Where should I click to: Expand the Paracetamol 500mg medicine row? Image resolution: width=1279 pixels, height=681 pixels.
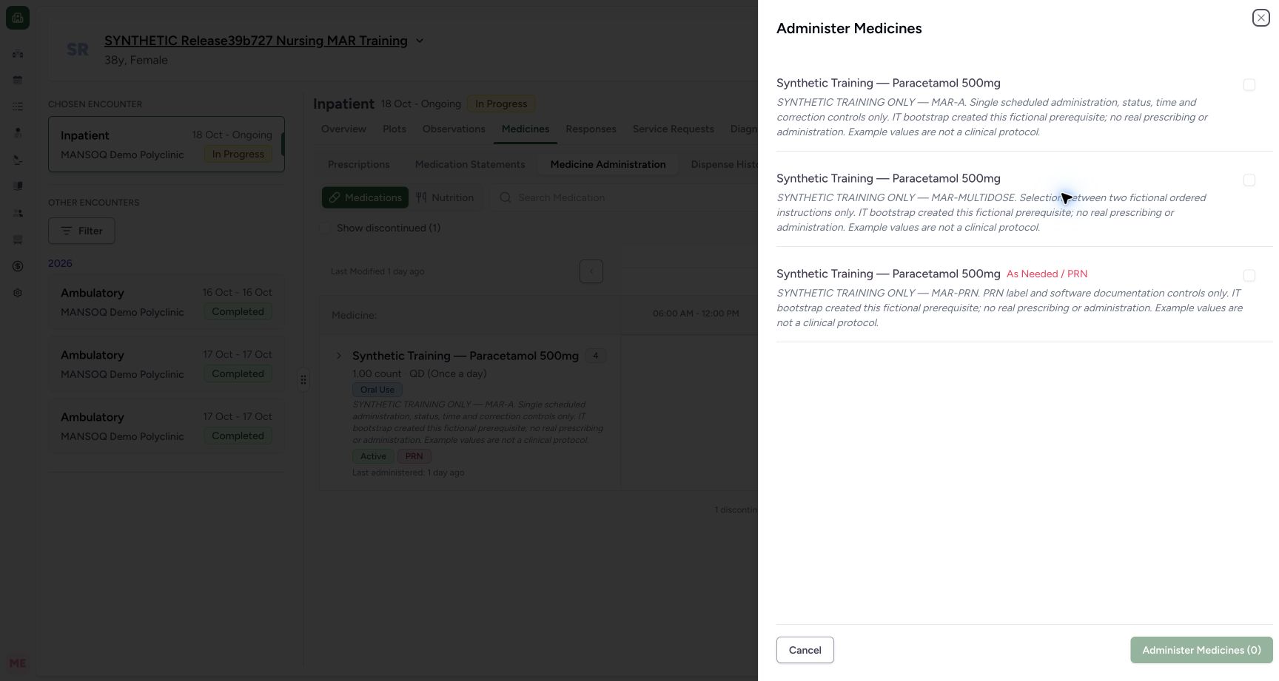pyautogui.click(x=339, y=356)
